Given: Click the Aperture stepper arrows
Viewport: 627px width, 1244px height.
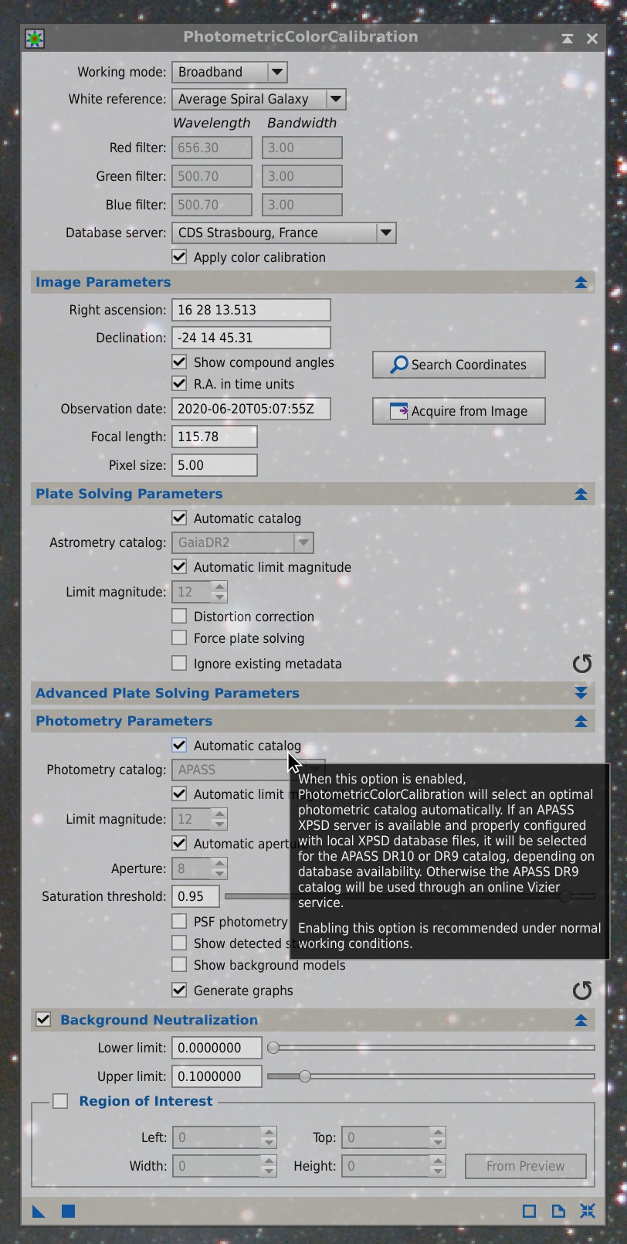Looking at the screenshot, I should (219, 868).
